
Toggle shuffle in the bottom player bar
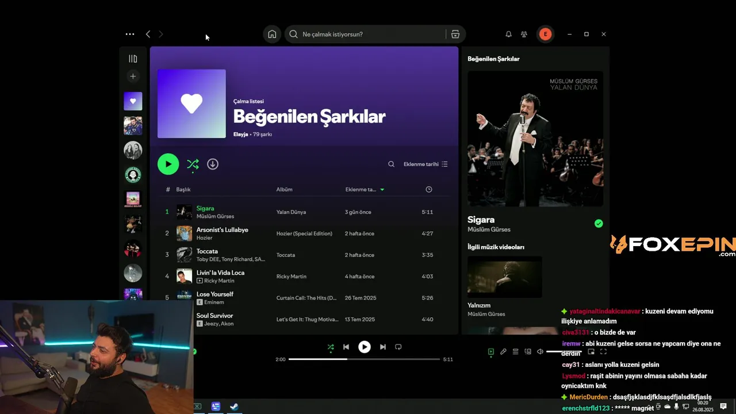coord(330,347)
